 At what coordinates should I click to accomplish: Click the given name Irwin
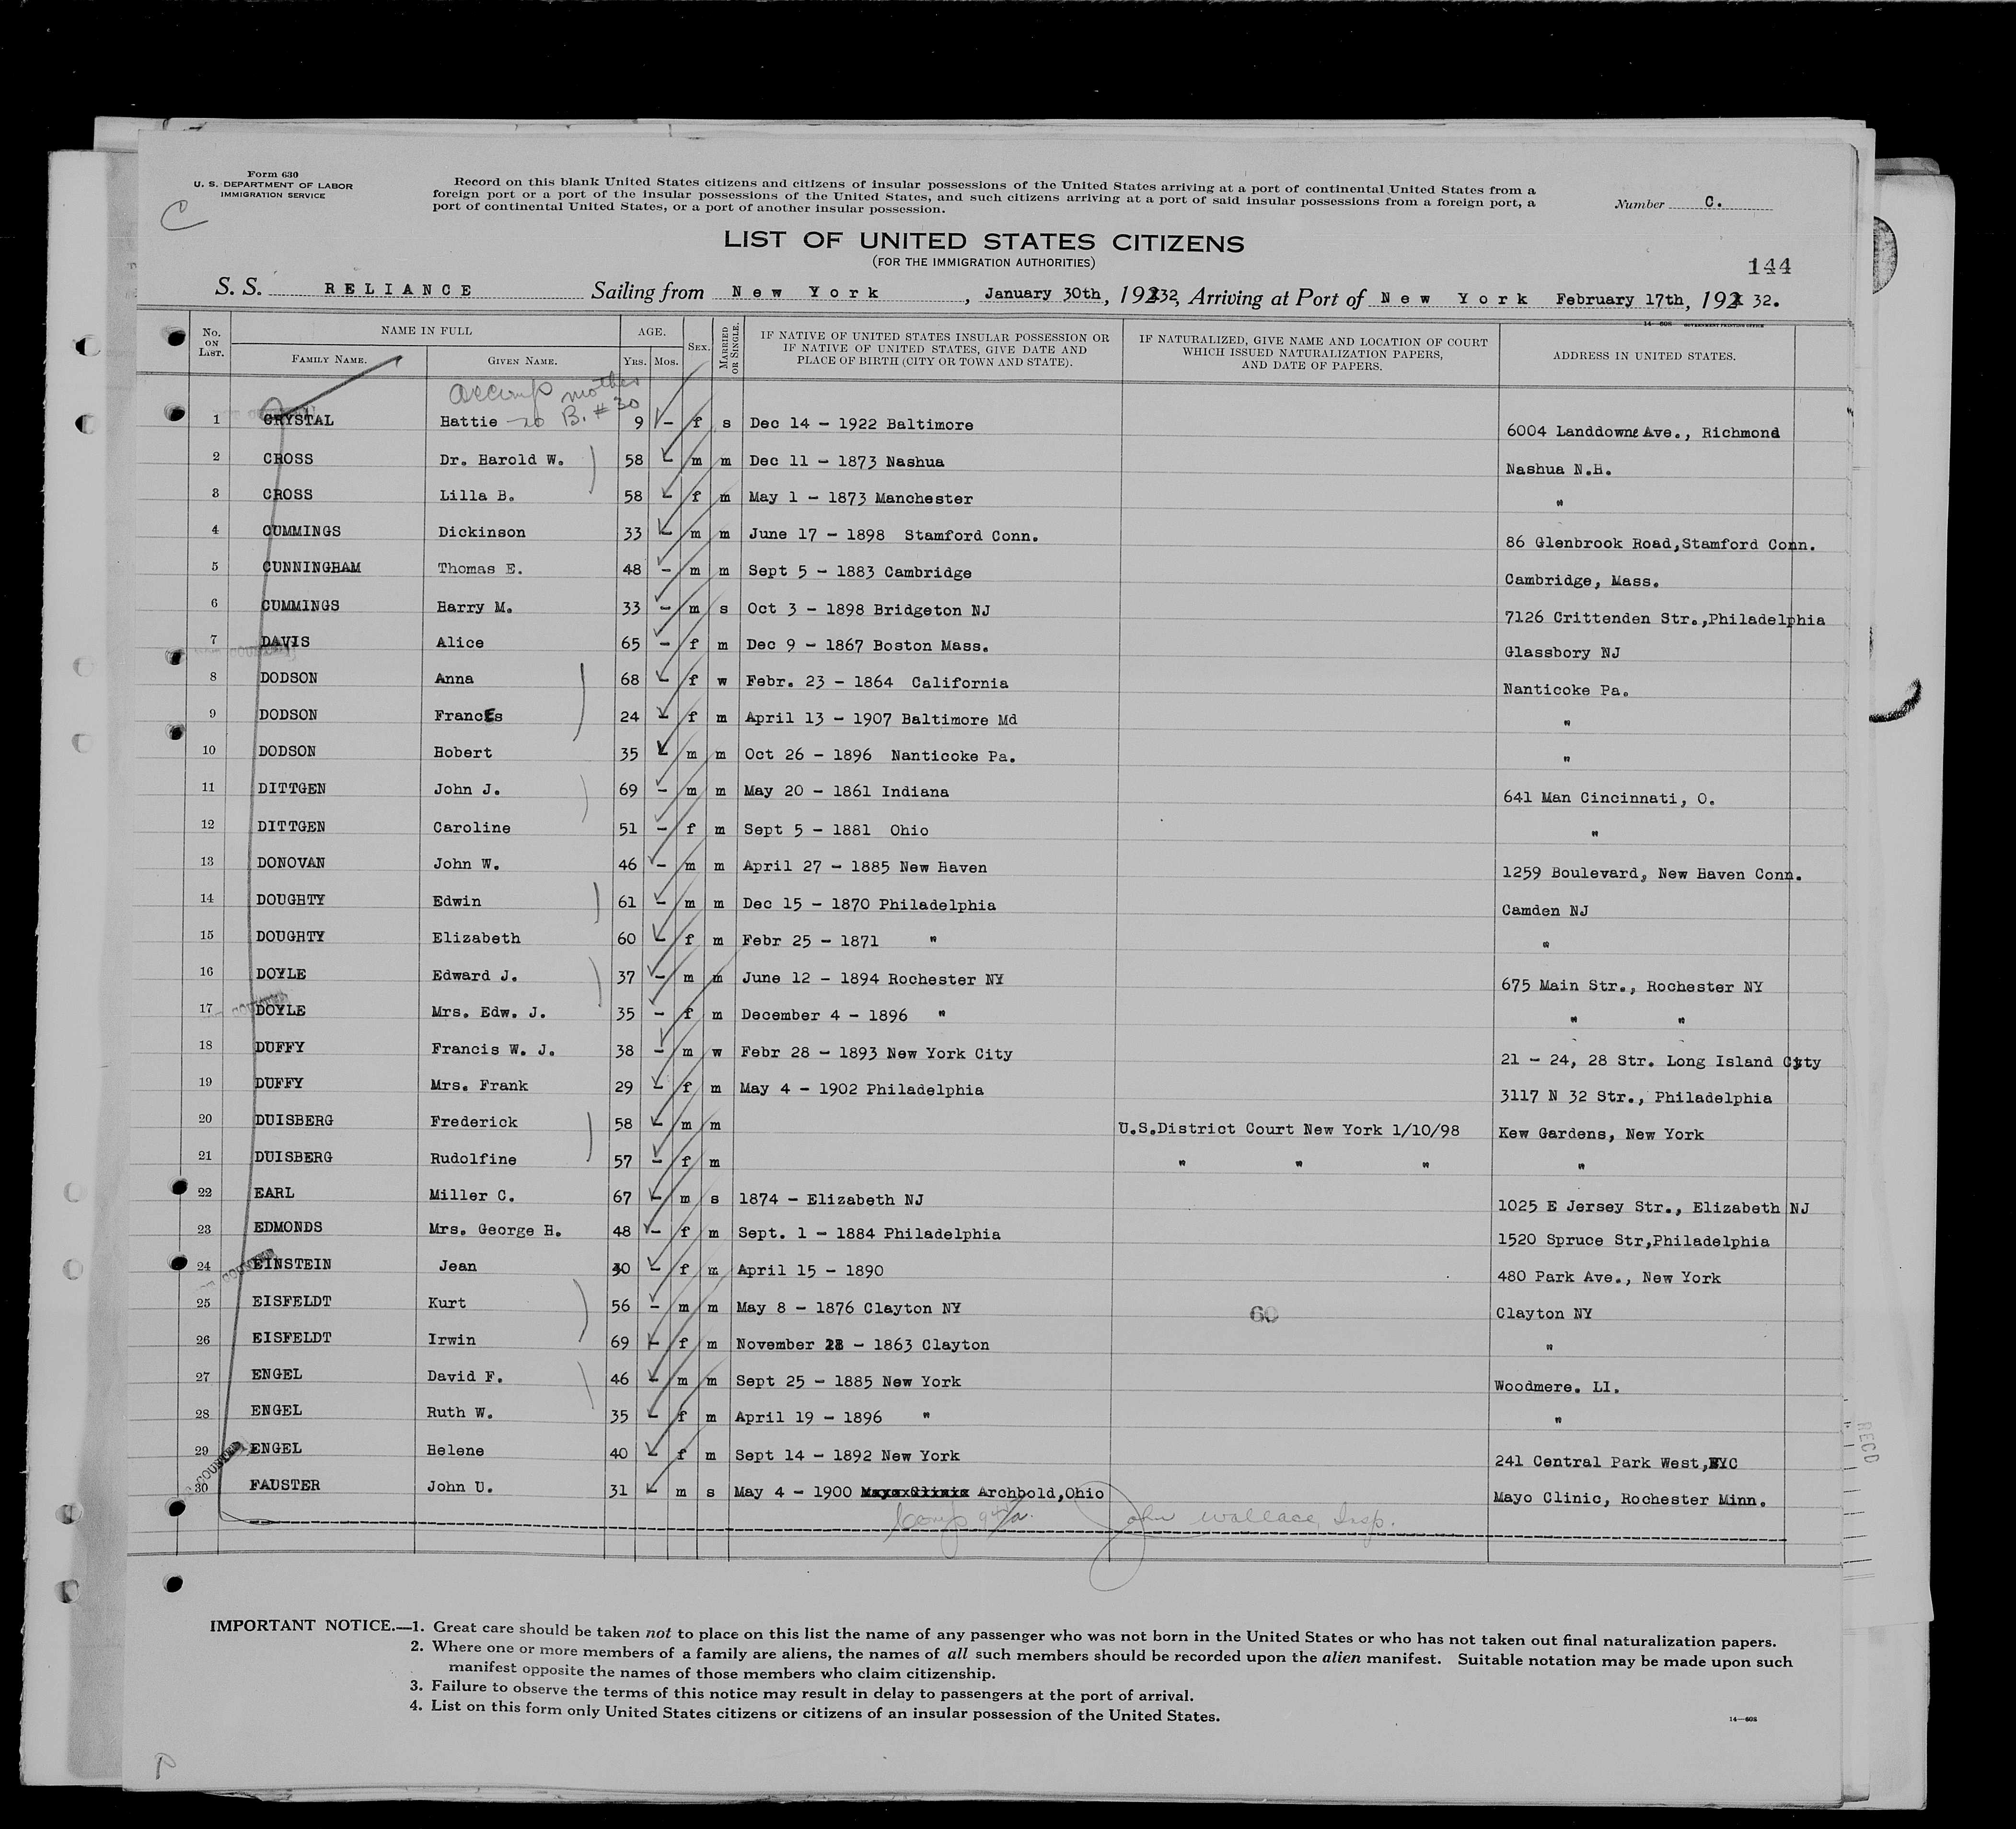click(451, 1339)
